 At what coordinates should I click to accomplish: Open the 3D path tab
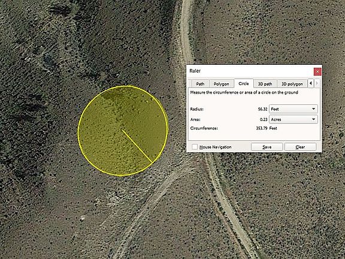click(x=265, y=84)
